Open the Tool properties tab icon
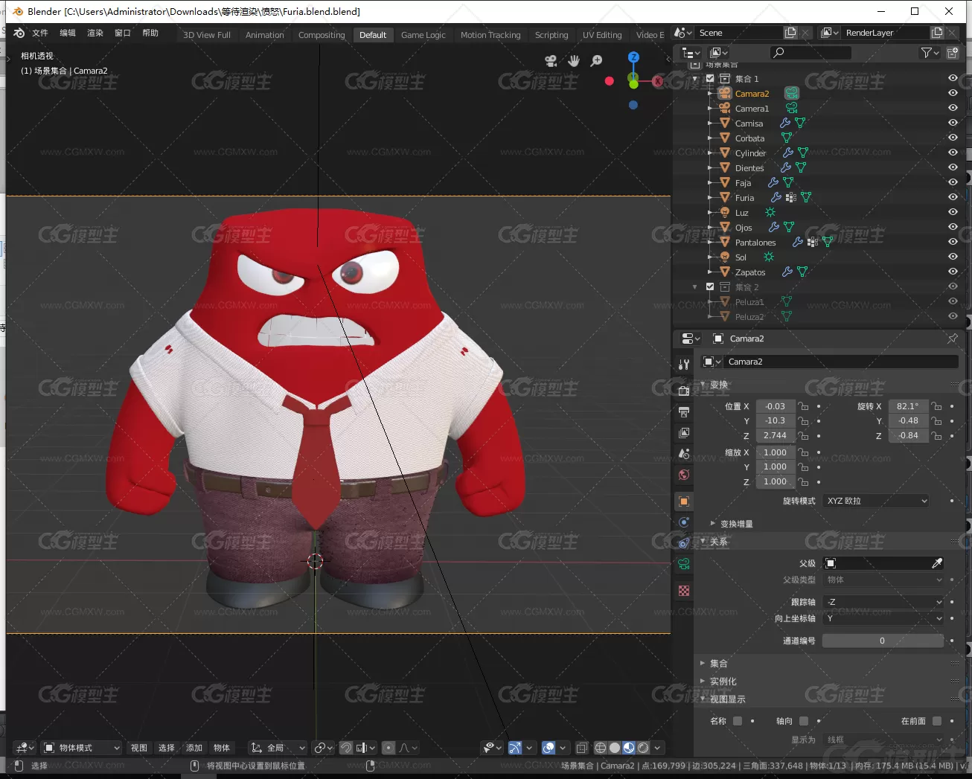 pyautogui.click(x=684, y=365)
